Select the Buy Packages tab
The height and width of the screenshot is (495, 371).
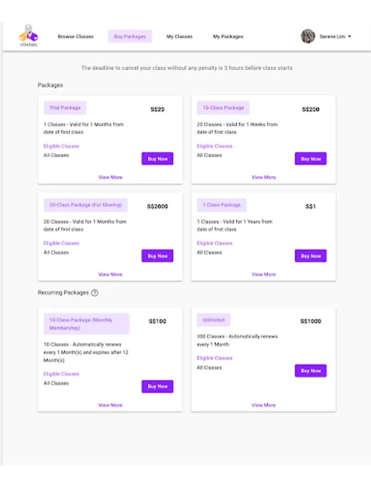coord(130,37)
